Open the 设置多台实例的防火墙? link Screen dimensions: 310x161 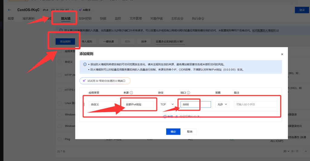pyautogui.click(x=170, y=41)
